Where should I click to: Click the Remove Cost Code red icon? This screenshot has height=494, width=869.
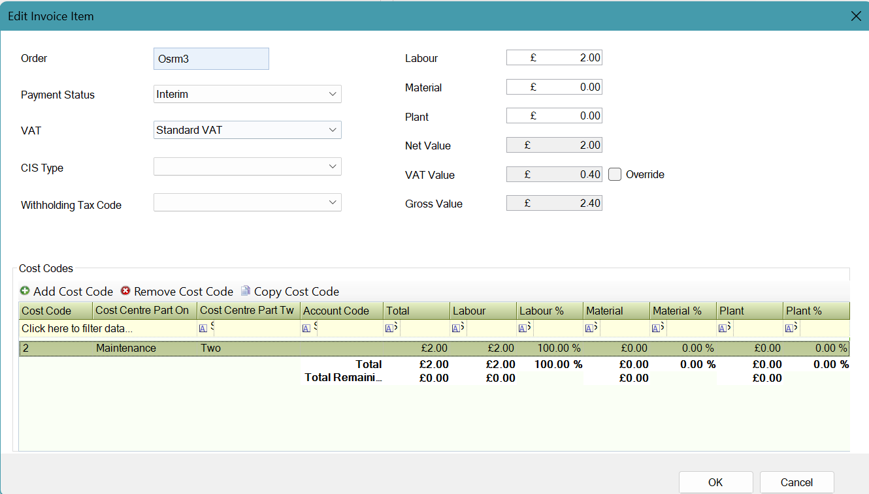click(125, 291)
